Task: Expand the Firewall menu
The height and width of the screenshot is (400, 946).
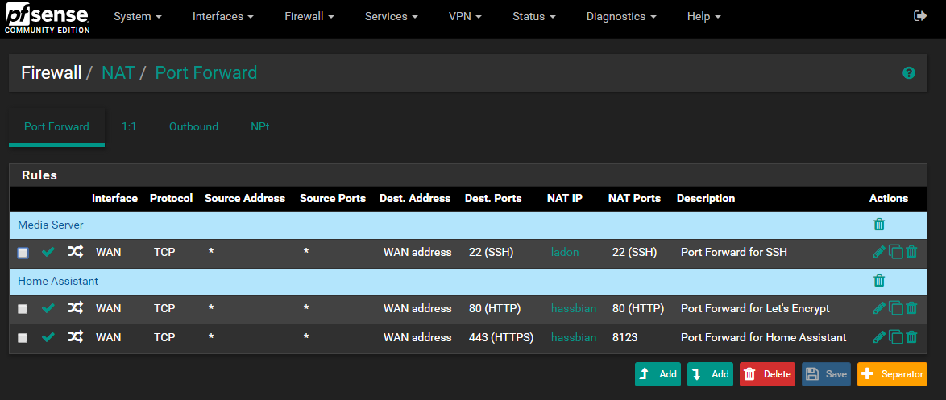Action: pyautogui.click(x=309, y=17)
